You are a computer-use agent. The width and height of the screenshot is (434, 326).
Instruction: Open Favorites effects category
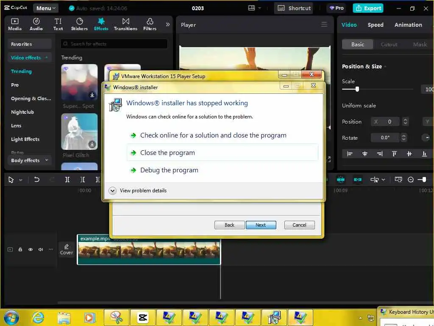pyautogui.click(x=29, y=44)
